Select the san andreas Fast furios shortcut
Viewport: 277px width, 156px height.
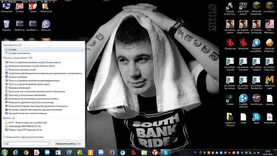click(x=243, y=64)
